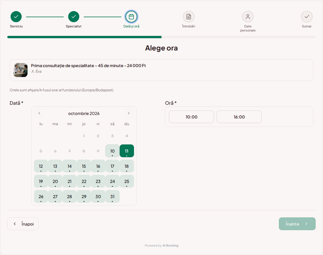Click the Întrebări document step icon
Image resolution: width=323 pixels, height=255 pixels.
(x=188, y=17)
